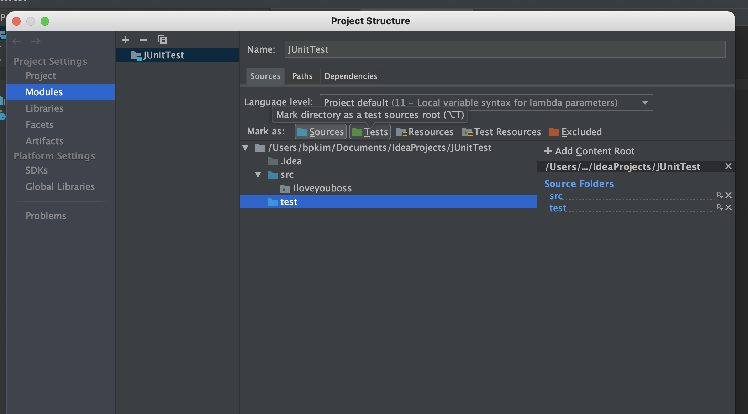Open Libraries in Project Settings
This screenshot has width=748, height=414.
tap(44, 108)
